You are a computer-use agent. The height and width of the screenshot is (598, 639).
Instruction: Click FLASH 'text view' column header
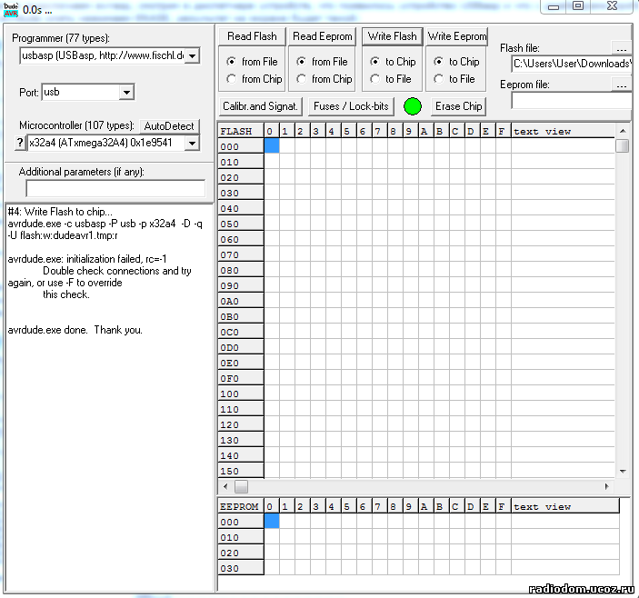click(x=563, y=131)
